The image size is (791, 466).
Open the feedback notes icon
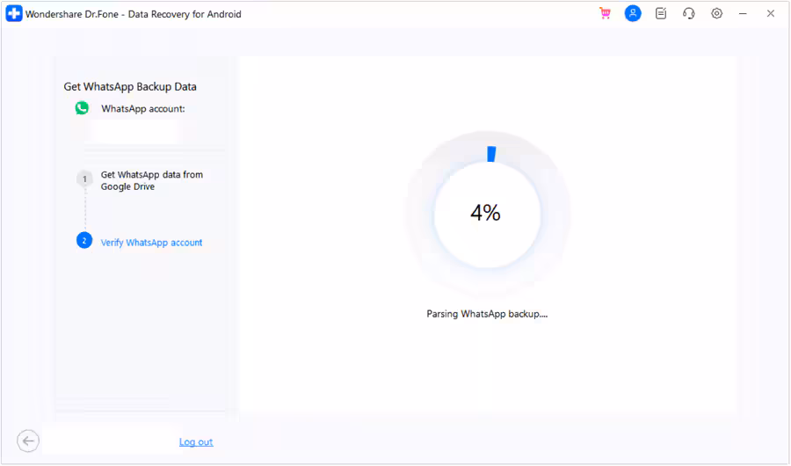[x=661, y=14]
